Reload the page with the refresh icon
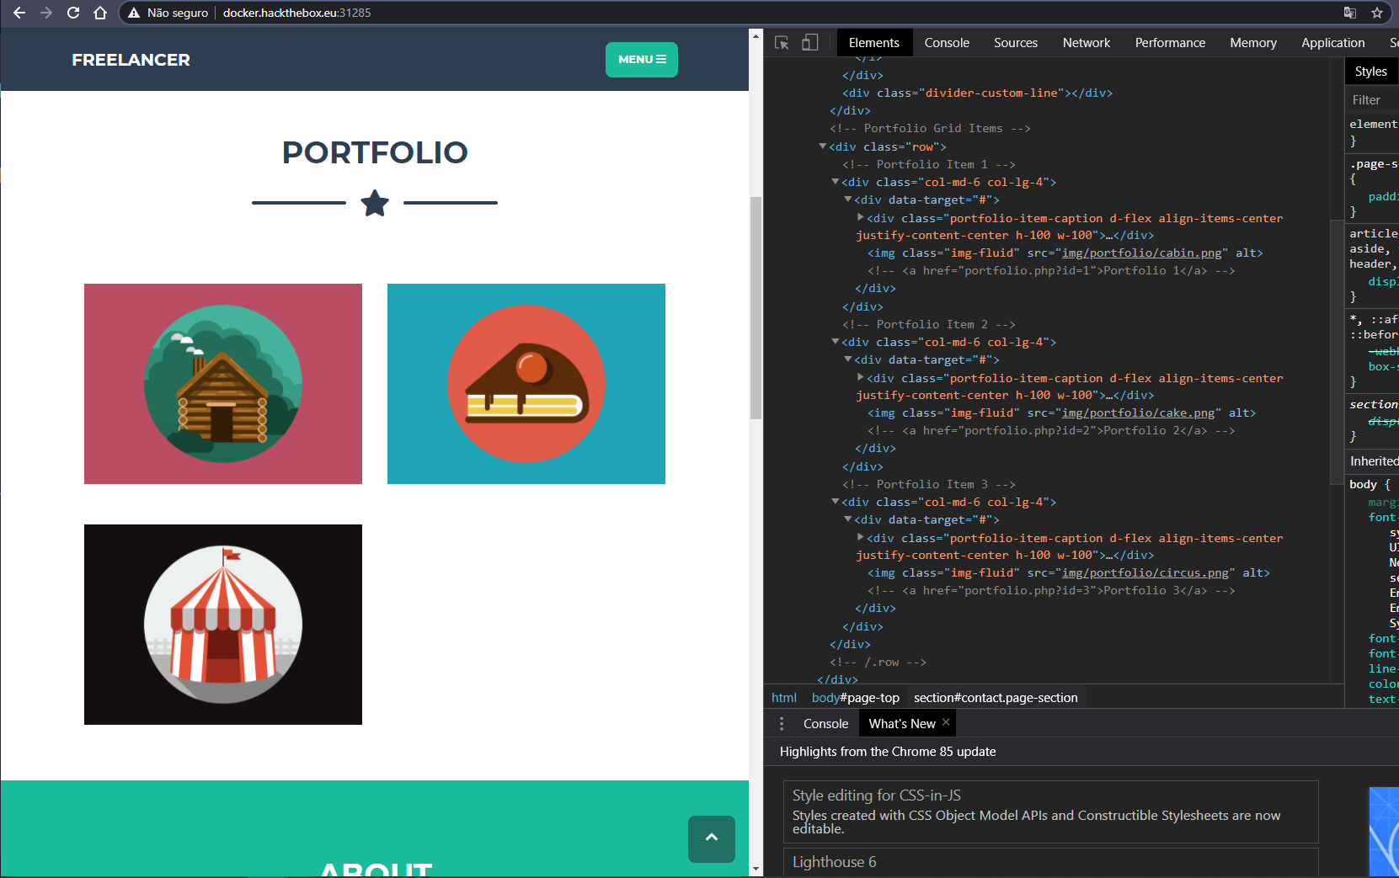The height and width of the screenshot is (878, 1399). 73,13
